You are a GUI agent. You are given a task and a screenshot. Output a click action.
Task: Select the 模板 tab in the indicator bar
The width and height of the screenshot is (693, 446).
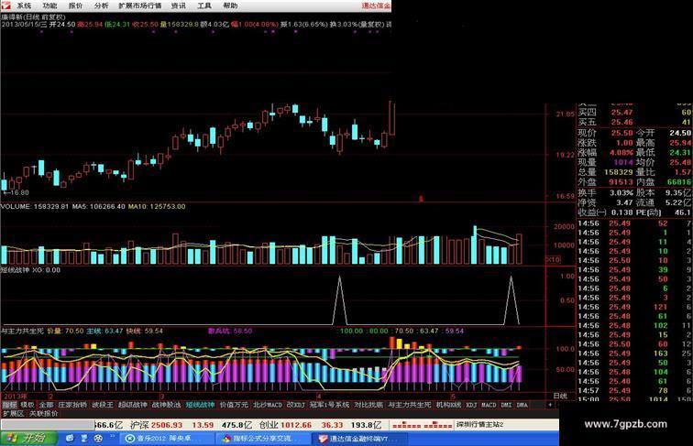(x=27, y=405)
